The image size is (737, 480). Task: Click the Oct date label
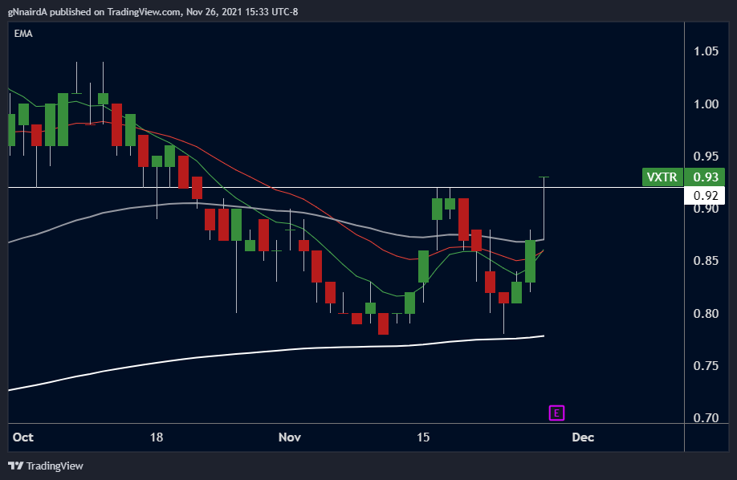23,437
